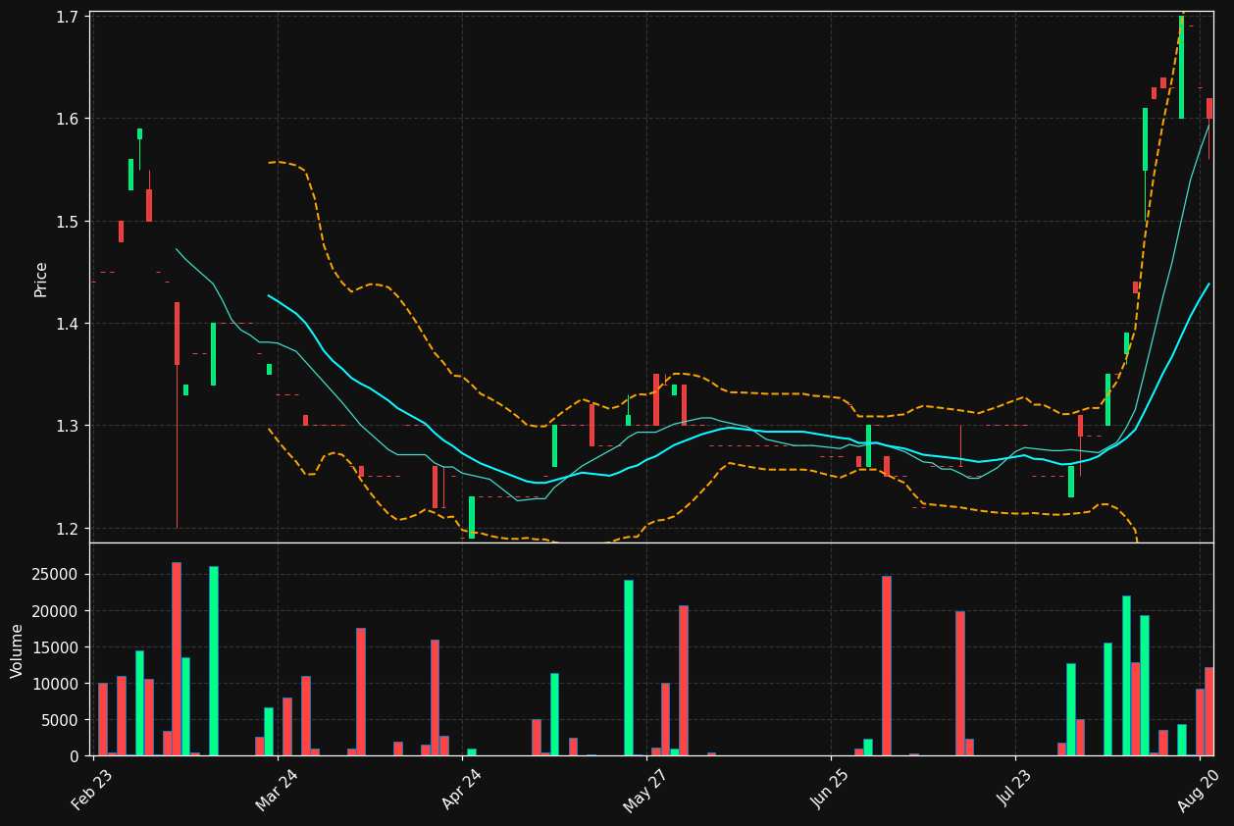Click the Price axis title
Image resolution: width=1234 pixels, height=826 pixels.
click(x=41, y=279)
